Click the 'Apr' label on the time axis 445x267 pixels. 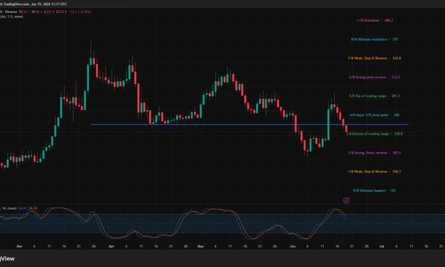[112, 246]
